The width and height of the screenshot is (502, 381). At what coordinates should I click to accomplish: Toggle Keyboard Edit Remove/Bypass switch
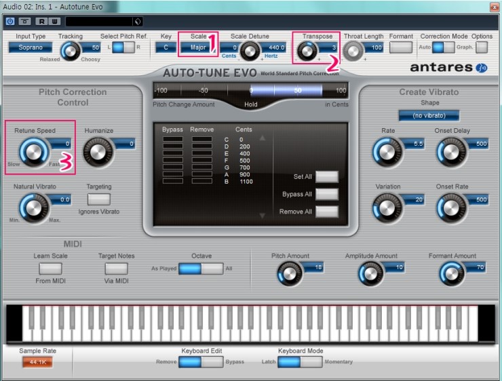(201, 362)
